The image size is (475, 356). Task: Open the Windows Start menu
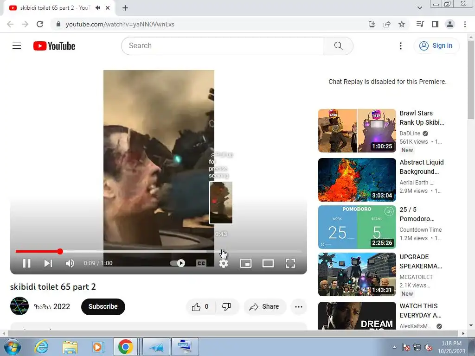click(12, 347)
